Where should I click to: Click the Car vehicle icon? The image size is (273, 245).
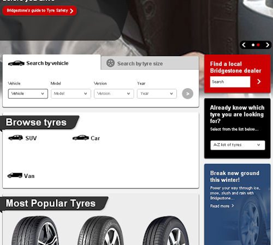click(81, 138)
